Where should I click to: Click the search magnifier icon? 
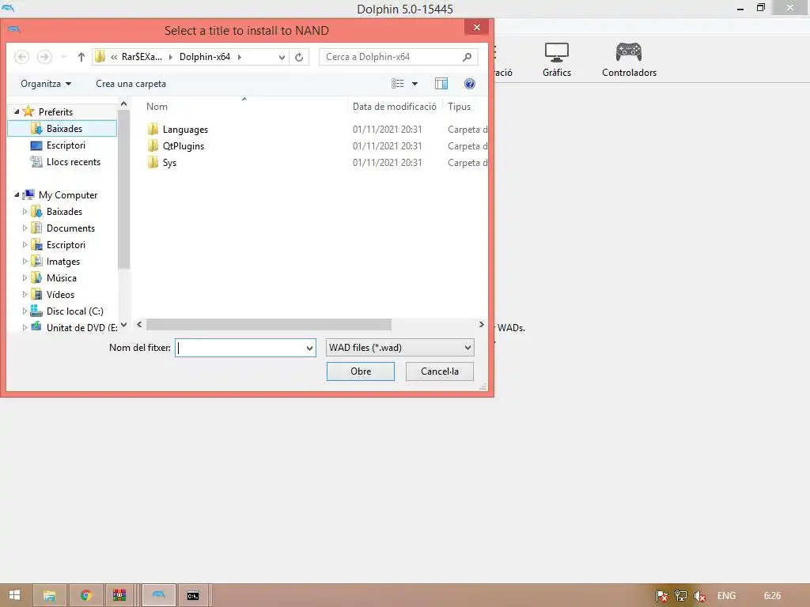(467, 57)
